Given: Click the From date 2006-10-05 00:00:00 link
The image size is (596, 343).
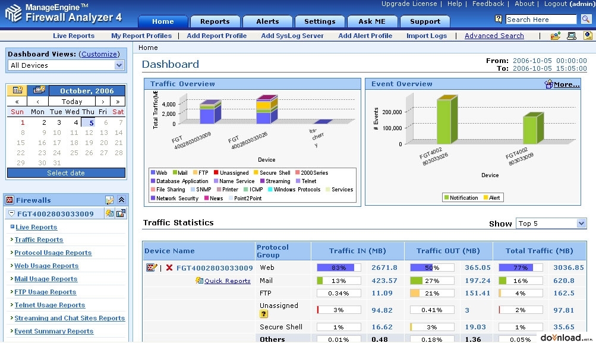Looking at the screenshot, I should coord(550,61).
